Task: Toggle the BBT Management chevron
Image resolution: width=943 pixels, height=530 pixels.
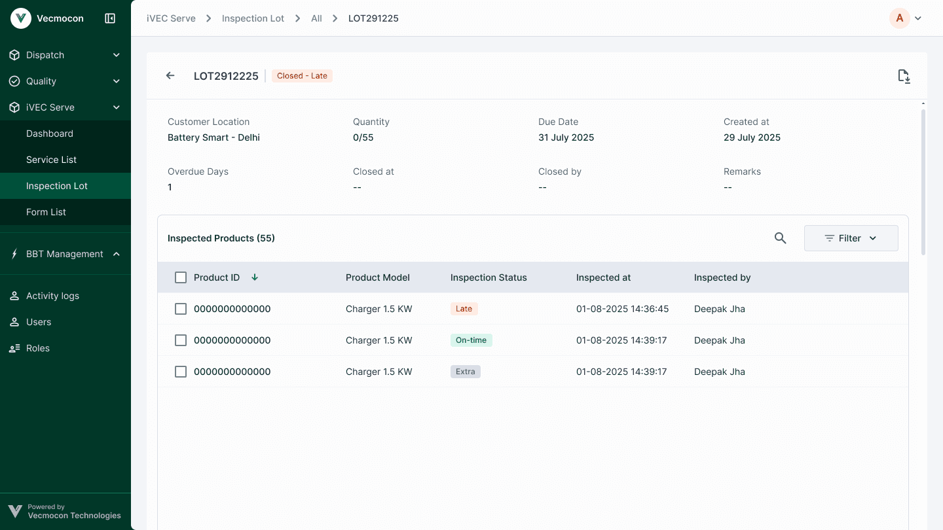Action: (x=117, y=254)
